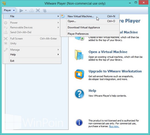Choose New Virtual Machine... from the submenu
150x135 pixels.
(90, 16)
